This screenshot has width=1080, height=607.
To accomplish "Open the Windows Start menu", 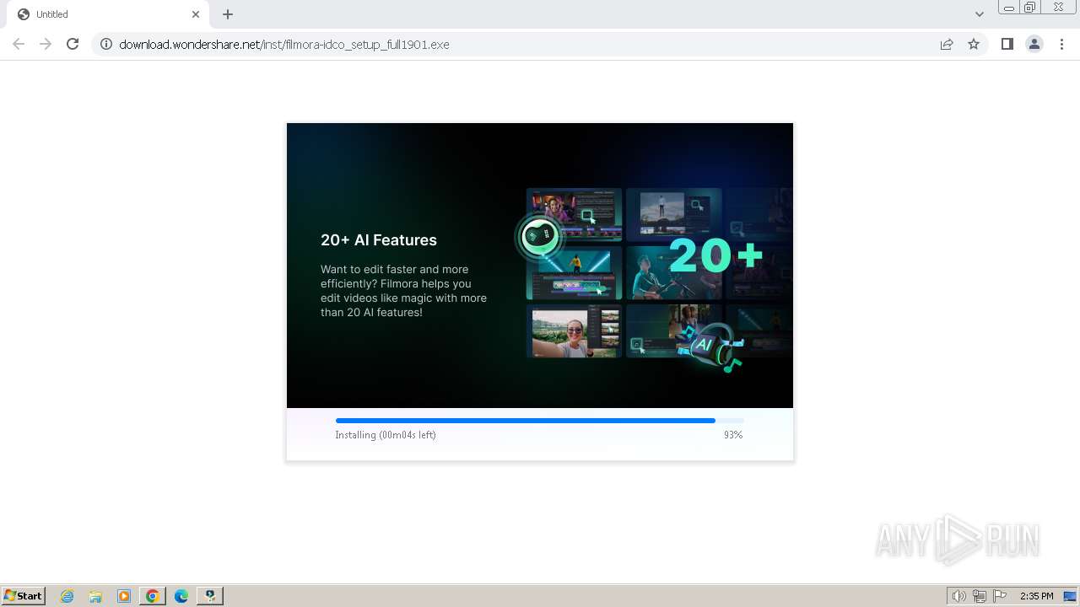I will pyautogui.click(x=24, y=595).
